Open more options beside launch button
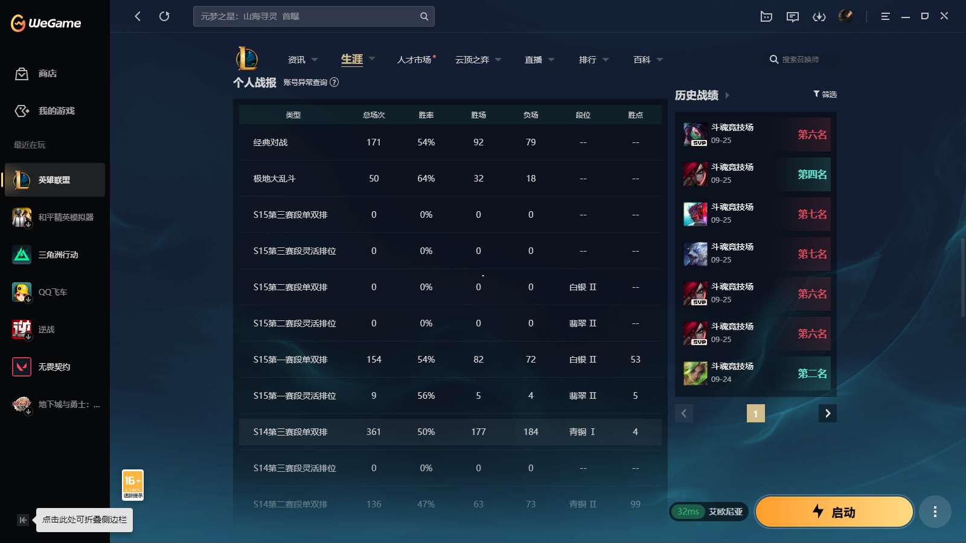This screenshot has height=543, width=966. 935,512
